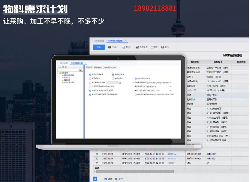Open the 101006 link in row 83
Image resolution: width=250 pixels, height=182 pixels.
pos(171,163)
